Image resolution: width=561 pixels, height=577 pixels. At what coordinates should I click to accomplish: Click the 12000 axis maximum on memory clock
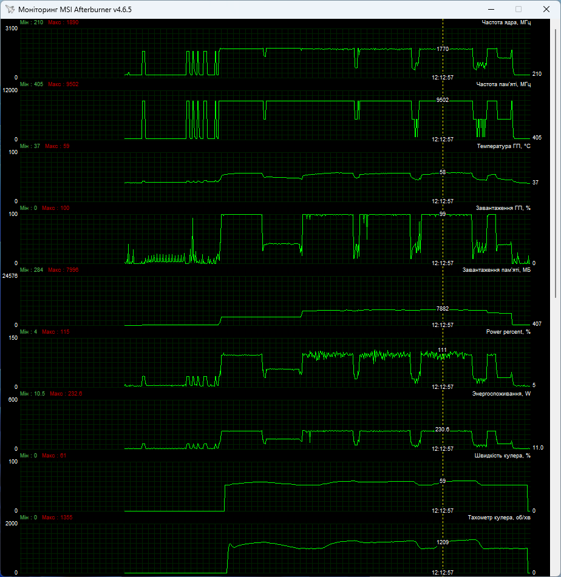pos(10,90)
